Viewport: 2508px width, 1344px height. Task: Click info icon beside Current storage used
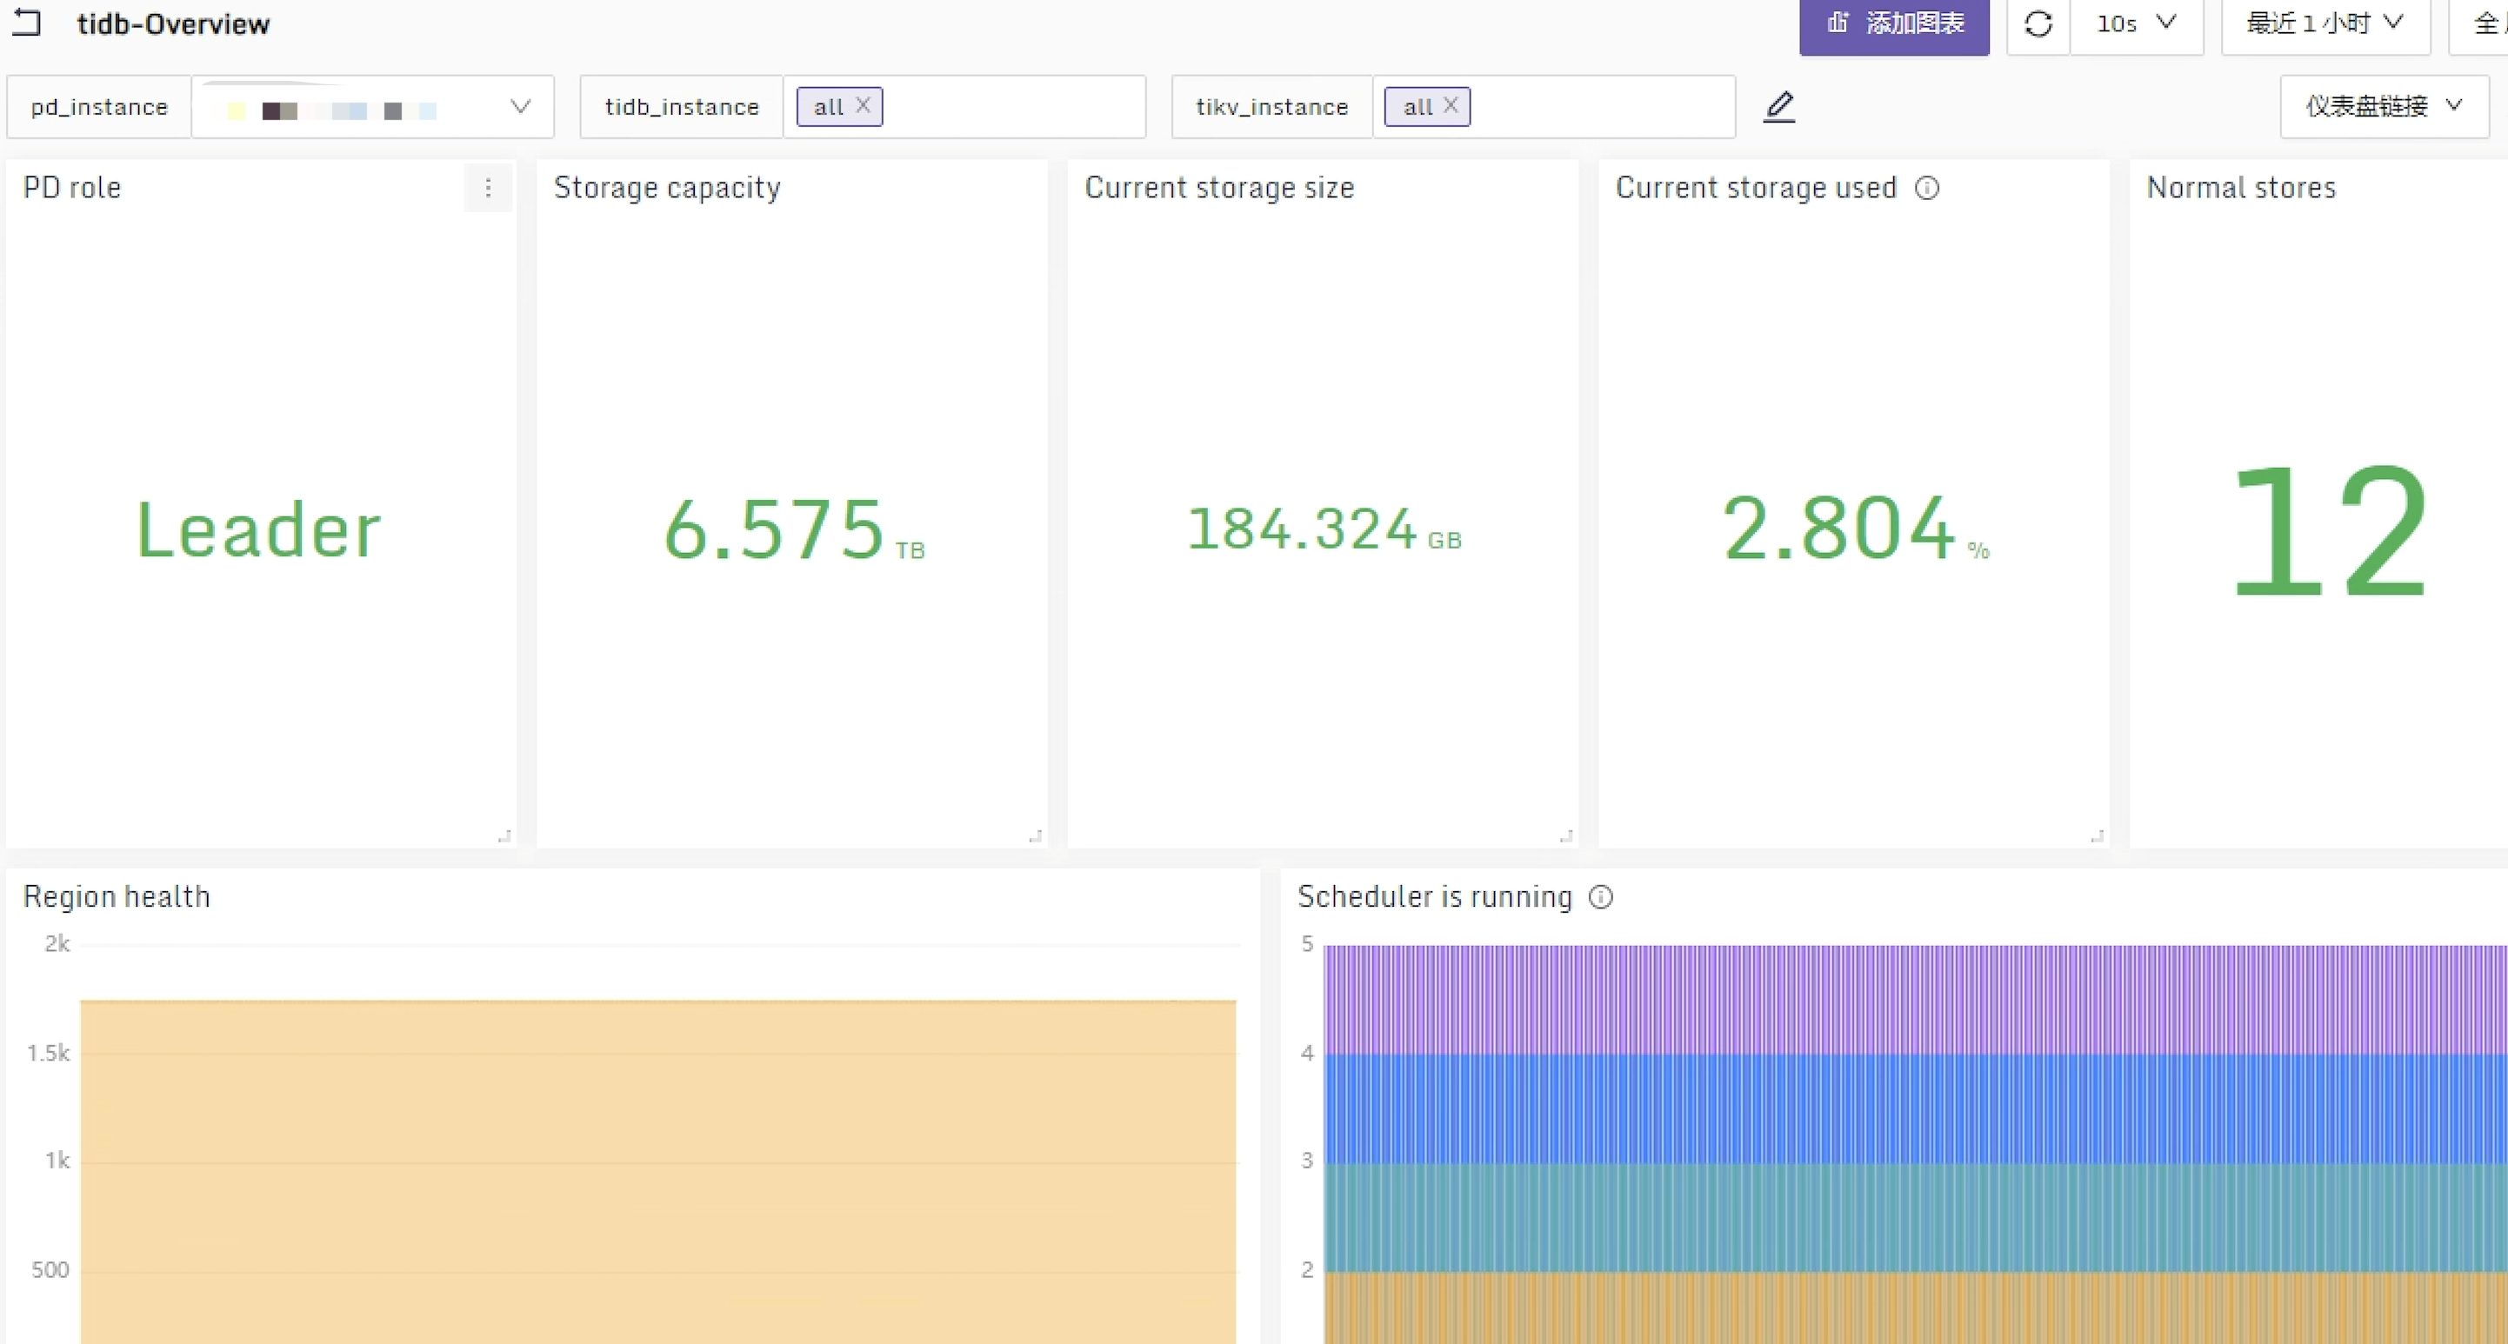pos(1927,188)
